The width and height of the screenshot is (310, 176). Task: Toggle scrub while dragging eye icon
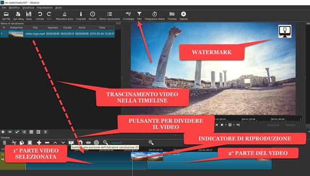(88, 143)
